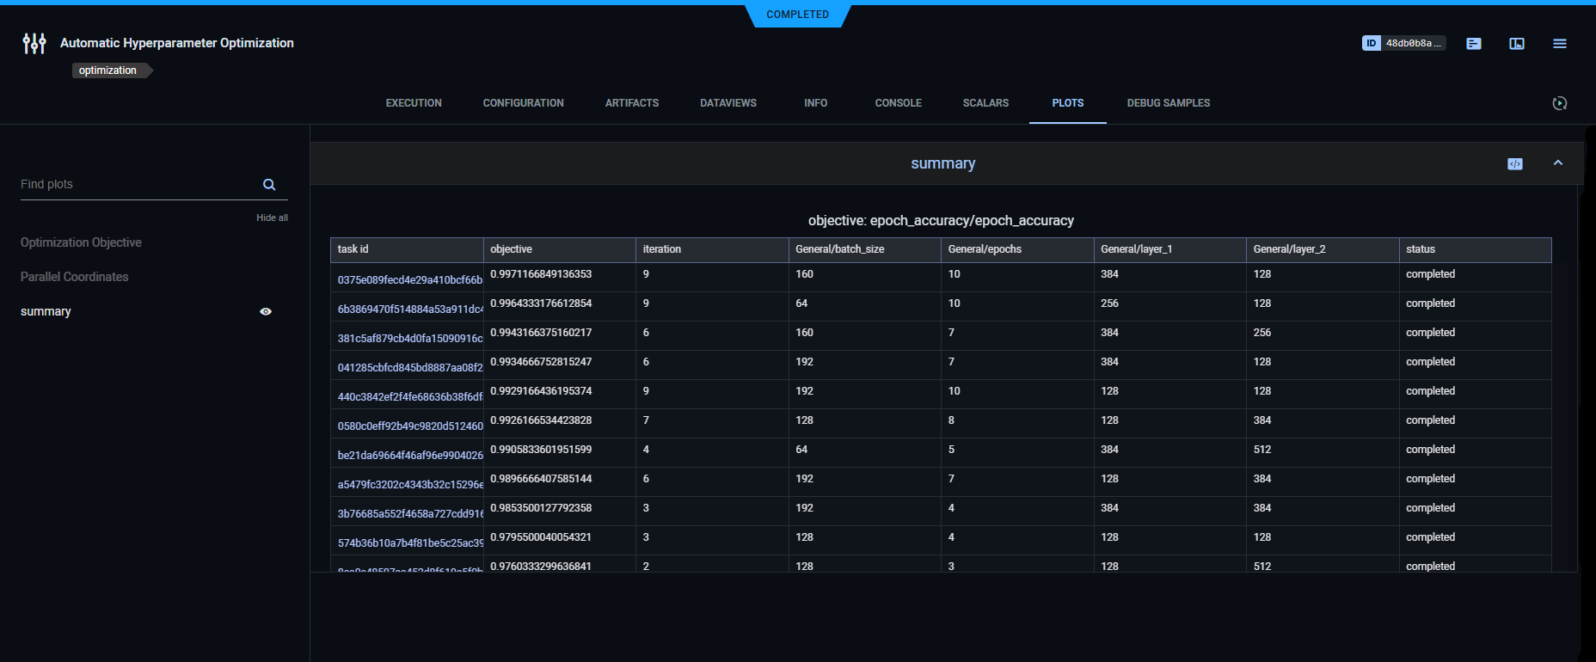Screen dimensions: 1596x662
Task: Open the details view panel icon
Action: tap(1516, 44)
